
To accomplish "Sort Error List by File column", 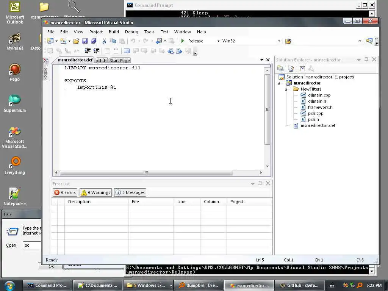I will coord(151,202).
